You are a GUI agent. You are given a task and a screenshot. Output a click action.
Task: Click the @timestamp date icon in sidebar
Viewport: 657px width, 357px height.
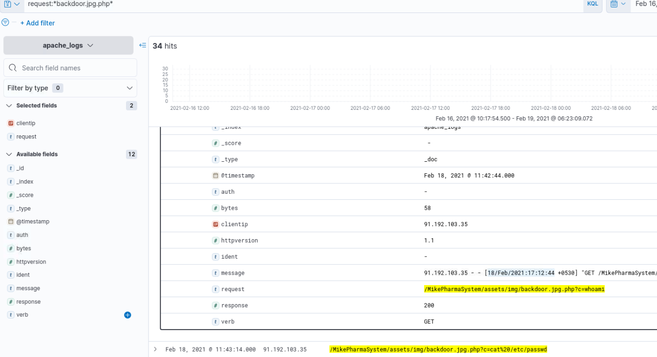click(10, 222)
